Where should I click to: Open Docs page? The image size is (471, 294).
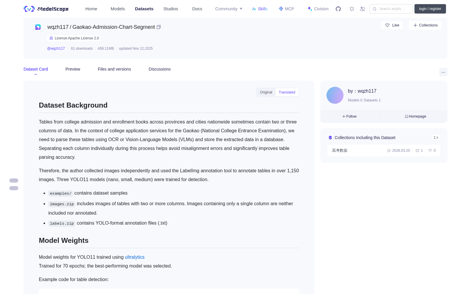197,9
